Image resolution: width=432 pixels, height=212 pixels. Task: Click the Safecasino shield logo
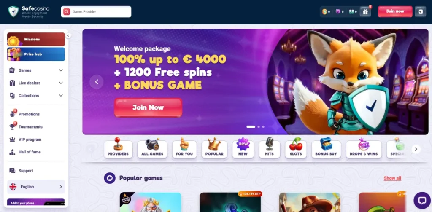(x=13, y=12)
